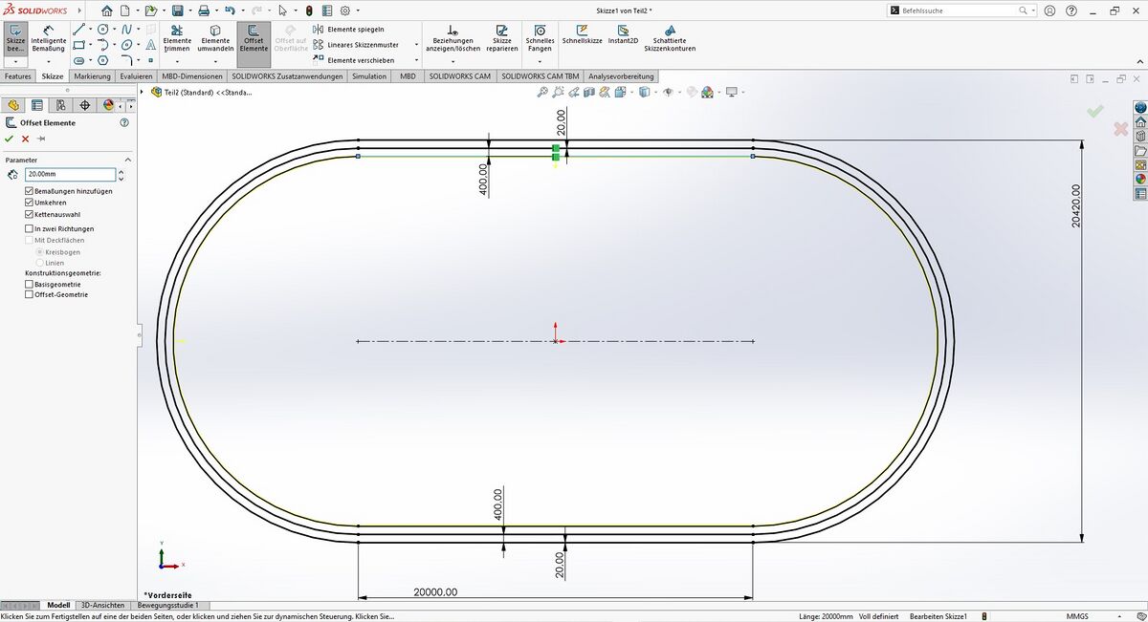Expand the Lineares Skizzenmuster dropdown arrow
This screenshot has width=1148, height=622.
416,45
